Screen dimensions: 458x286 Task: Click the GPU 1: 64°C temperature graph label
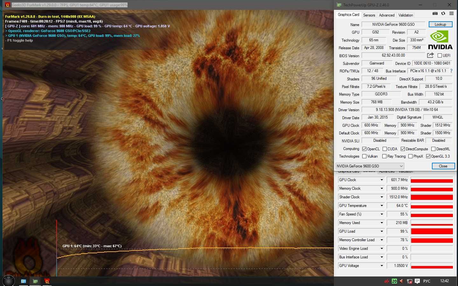(x=92, y=246)
